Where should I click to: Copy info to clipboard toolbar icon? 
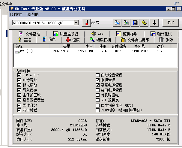click(117, 23)
